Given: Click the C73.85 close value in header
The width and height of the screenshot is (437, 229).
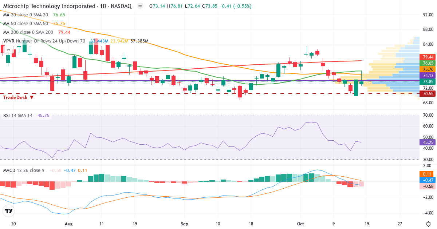Looking at the screenshot, I should pyautogui.click(x=209, y=6).
